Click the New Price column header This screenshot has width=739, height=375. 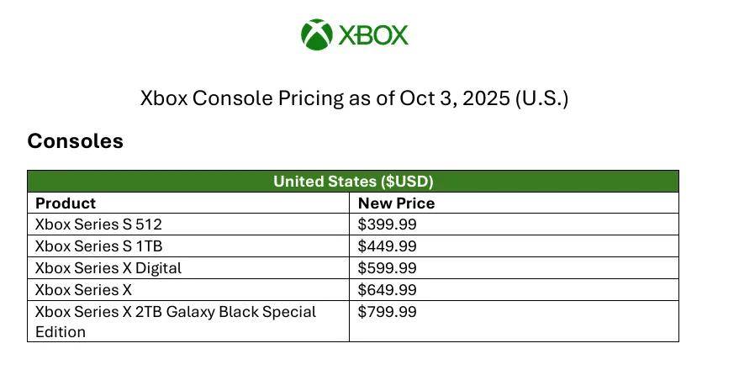[x=396, y=203]
